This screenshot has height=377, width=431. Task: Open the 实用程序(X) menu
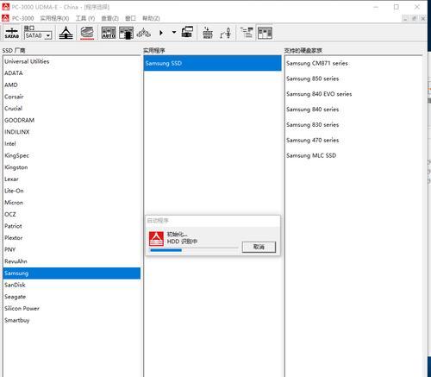(54, 18)
